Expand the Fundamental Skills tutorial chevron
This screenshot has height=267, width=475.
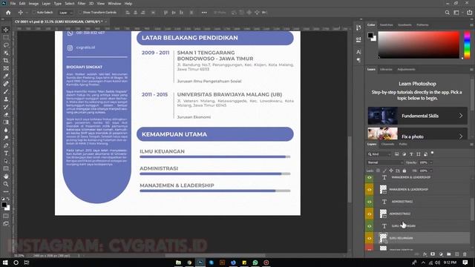460,116
